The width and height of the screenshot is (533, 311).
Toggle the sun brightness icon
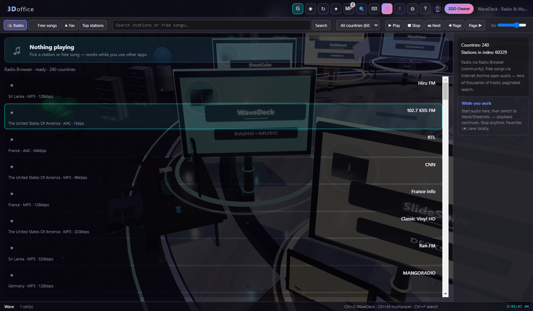click(311, 9)
